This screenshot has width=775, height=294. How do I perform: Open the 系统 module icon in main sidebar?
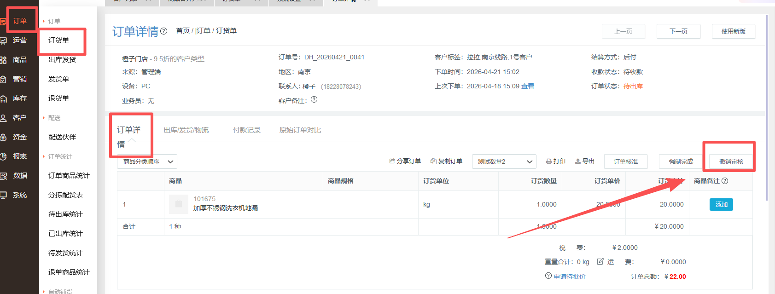pos(3,195)
